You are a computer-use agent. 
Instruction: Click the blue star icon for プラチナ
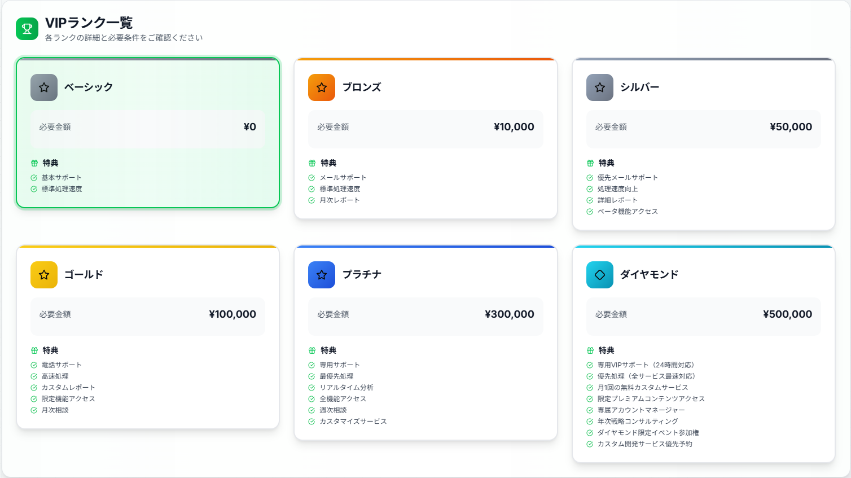[322, 275]
